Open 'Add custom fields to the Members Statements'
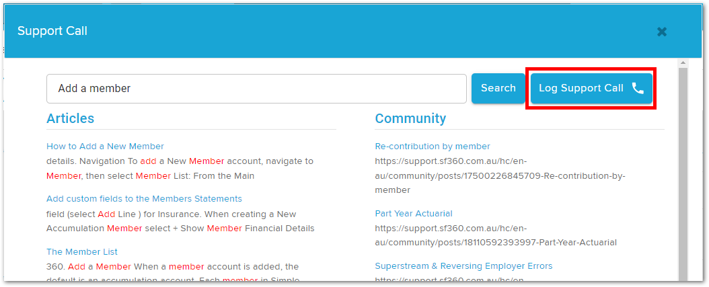The height and width of the screenshot is (287, 709). (144, 199)
